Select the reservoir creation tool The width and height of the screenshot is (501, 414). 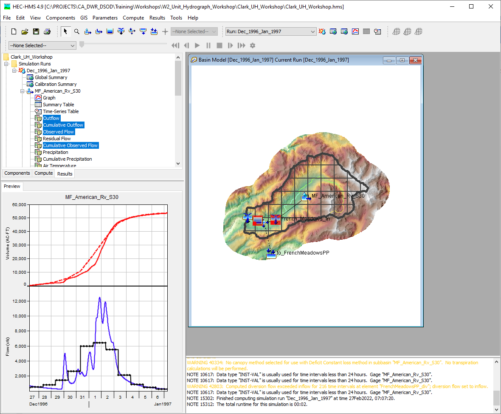(110, 31)
